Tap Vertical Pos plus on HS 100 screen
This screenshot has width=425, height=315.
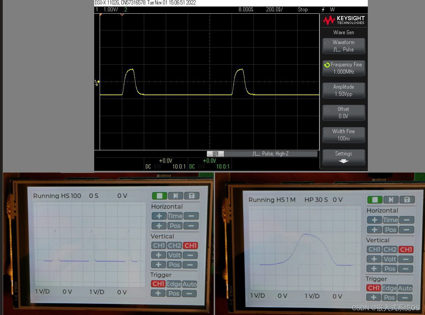pos(159,265)
